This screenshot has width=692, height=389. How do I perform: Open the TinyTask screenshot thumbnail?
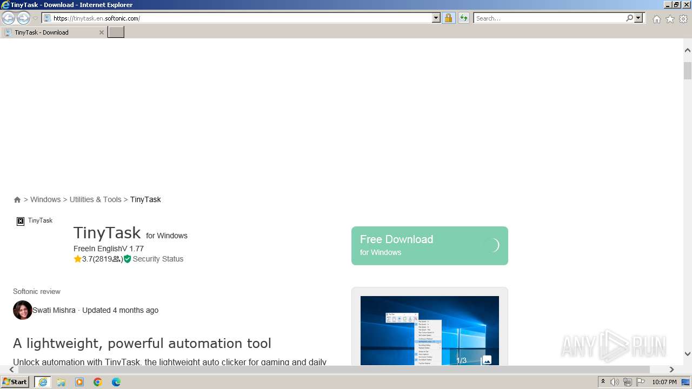(430, 331)
